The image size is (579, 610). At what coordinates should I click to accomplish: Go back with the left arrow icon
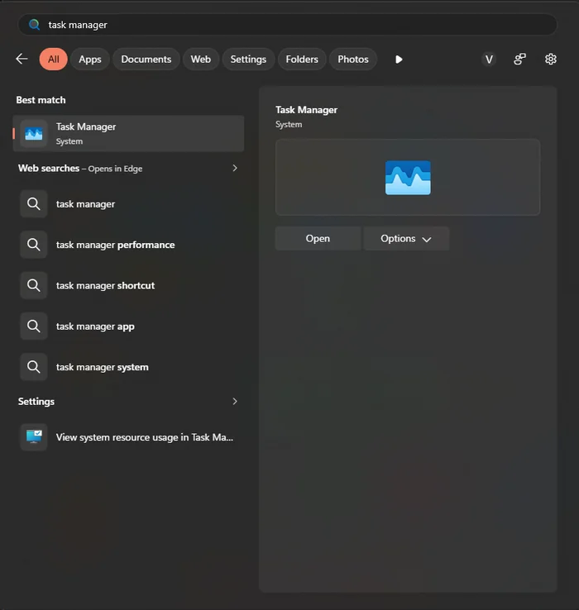pos(22,60)
